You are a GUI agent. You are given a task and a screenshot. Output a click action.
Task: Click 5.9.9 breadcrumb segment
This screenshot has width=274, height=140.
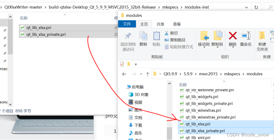[x=188, y=74]
